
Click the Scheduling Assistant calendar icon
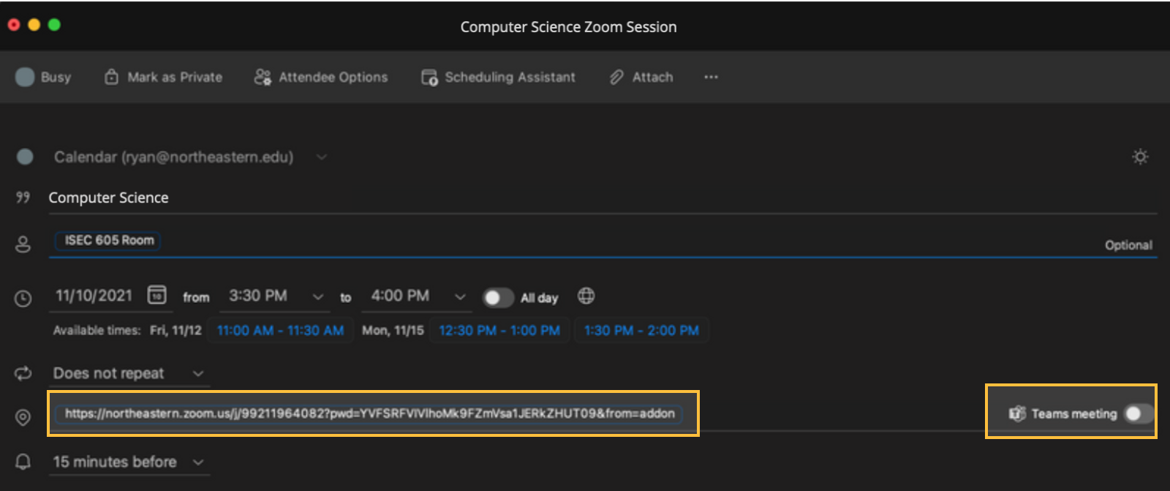429,78
